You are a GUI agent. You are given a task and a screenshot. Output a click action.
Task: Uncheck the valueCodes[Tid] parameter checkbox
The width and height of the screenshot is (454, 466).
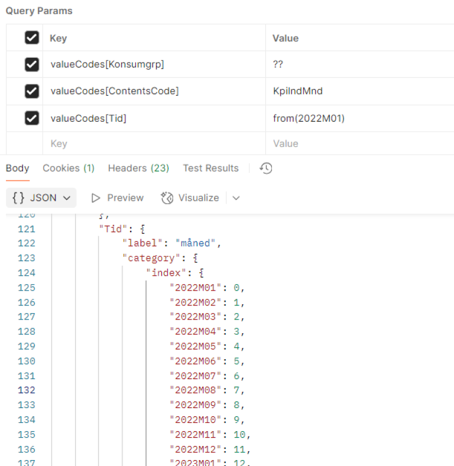(31, 118)
